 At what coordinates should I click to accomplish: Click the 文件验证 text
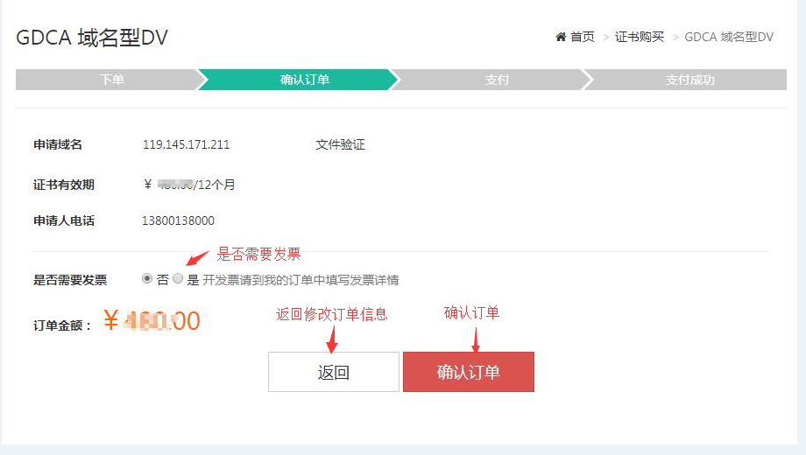tap(340, 145)
